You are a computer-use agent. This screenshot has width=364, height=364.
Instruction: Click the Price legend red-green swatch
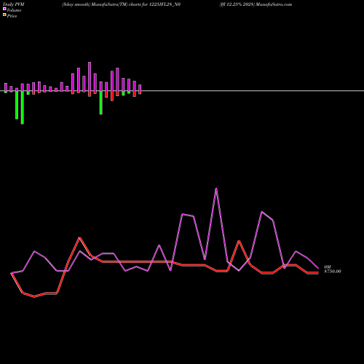point(4,15)
